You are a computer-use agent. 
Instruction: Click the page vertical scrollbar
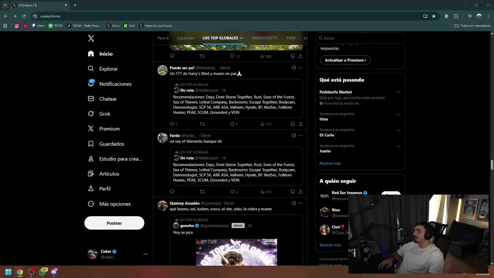(492, 164)
